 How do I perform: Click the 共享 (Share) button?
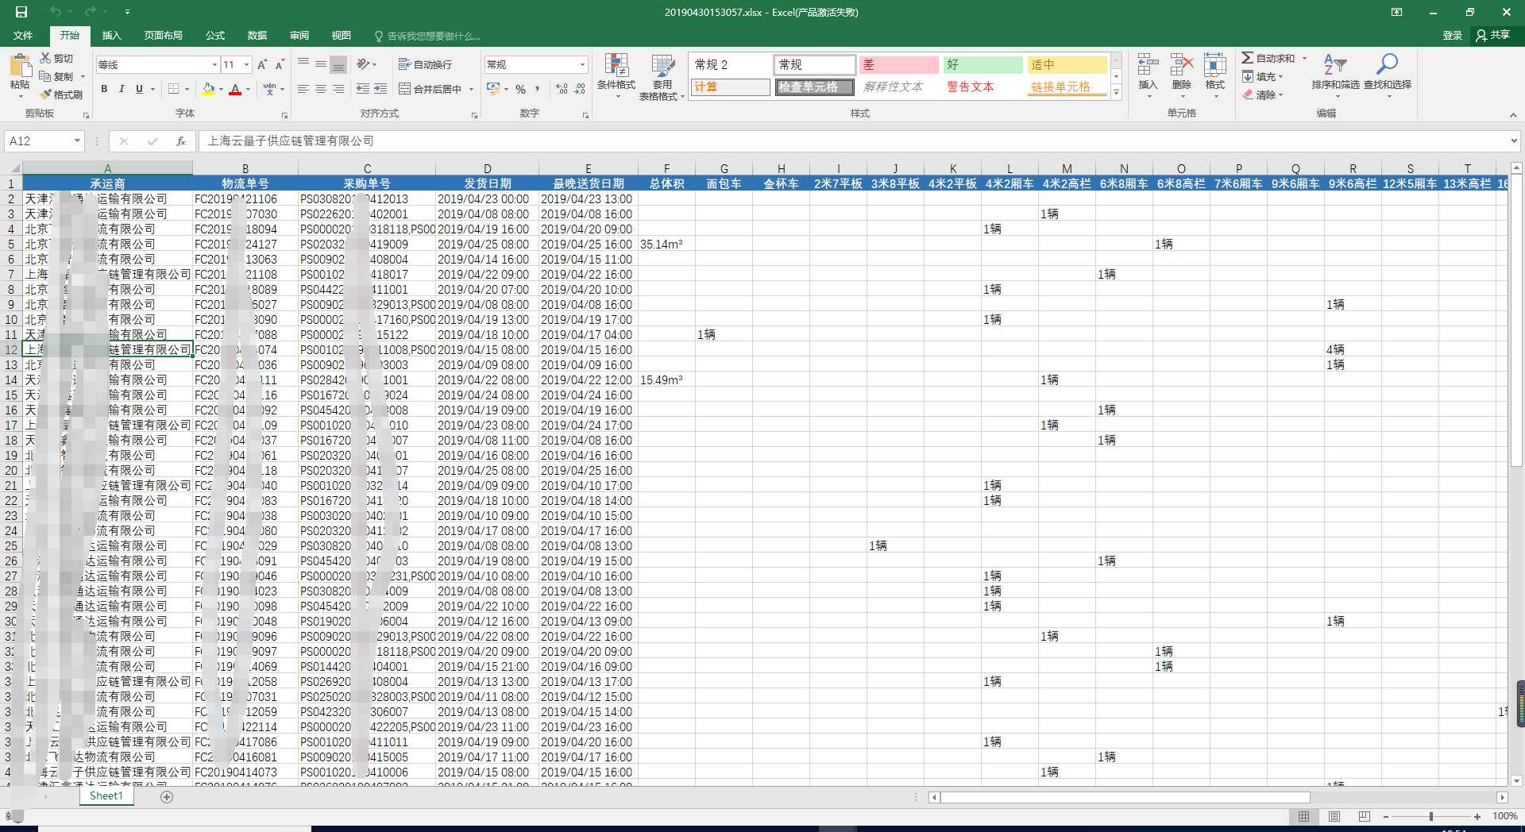pos(1494,35)
